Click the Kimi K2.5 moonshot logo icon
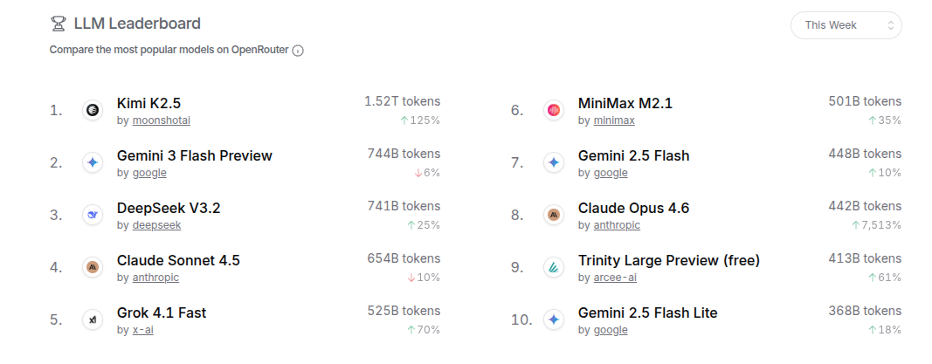 point(93,110)
